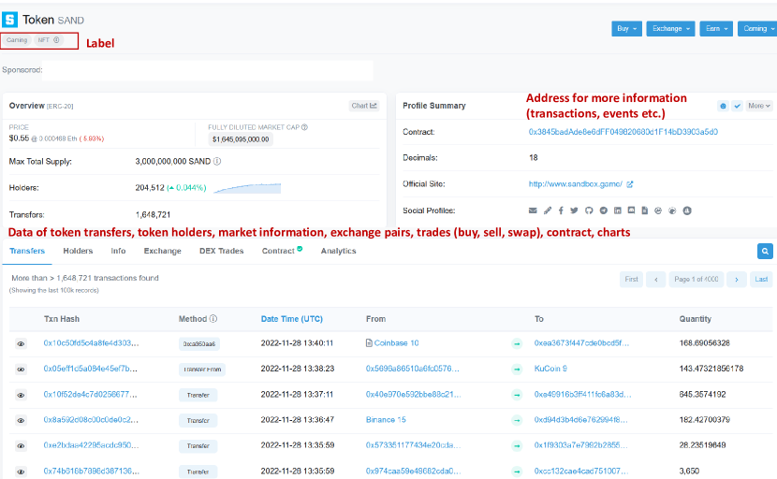This screenshot has width=777, height=479.
Task: Click the SAND token logo icon
Action: tap(11, 19)
